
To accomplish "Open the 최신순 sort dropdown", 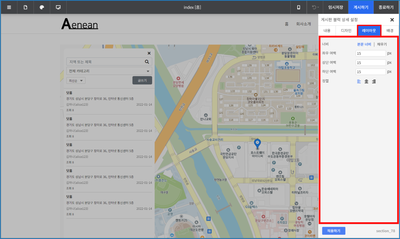I will click(76, 80).
